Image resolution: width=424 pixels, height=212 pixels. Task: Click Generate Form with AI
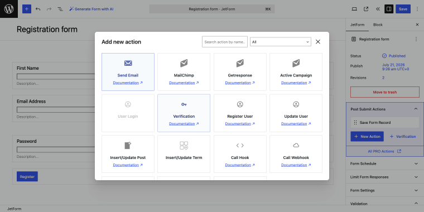click(91, 9)
